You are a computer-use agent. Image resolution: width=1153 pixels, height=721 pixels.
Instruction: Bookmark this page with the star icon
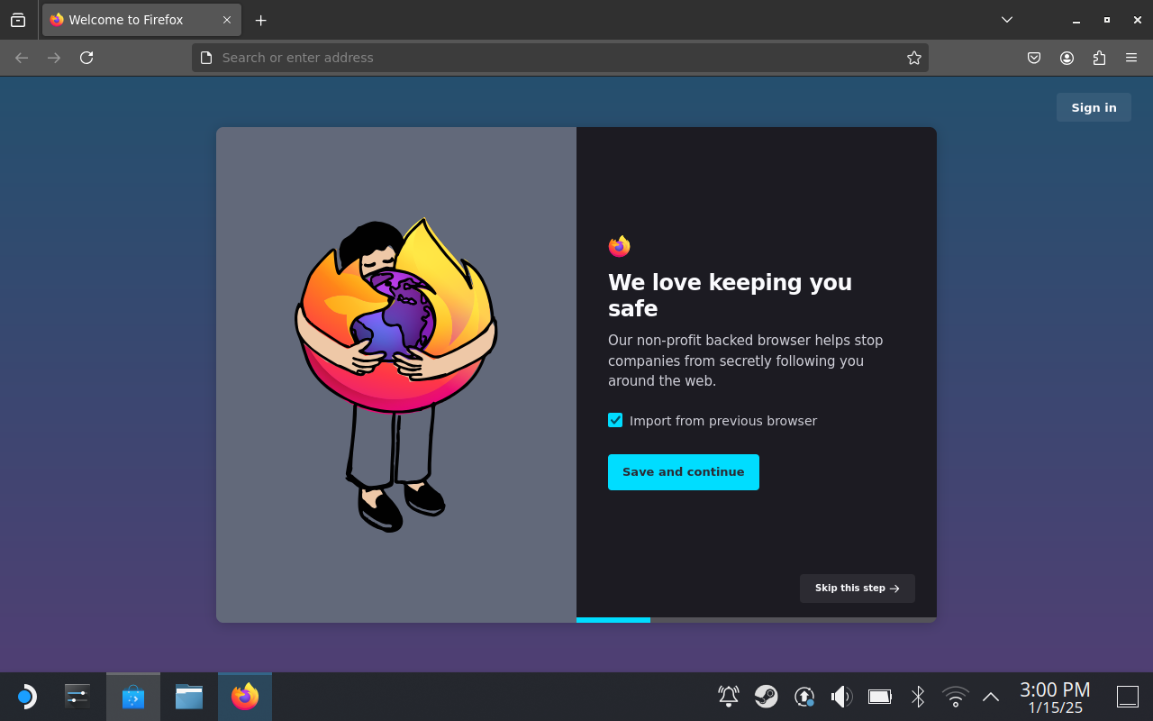click(914, 57)
